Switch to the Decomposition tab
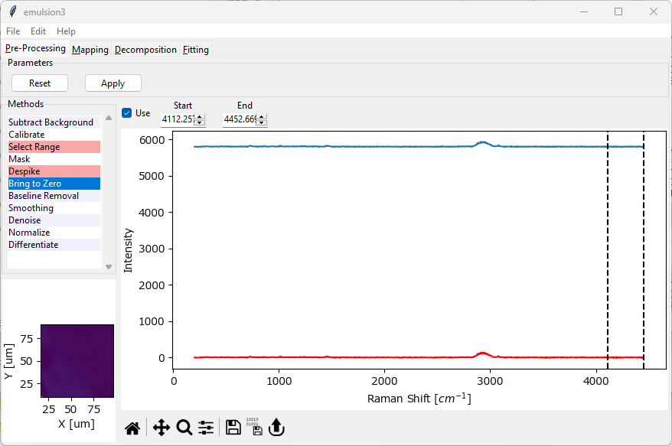The width and height of the screenshot is (672, 446). tap(145, 50)
